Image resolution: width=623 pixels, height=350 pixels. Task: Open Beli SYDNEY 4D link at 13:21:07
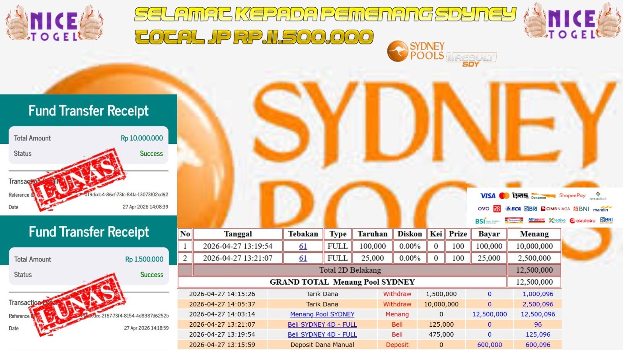pos(322,324)
